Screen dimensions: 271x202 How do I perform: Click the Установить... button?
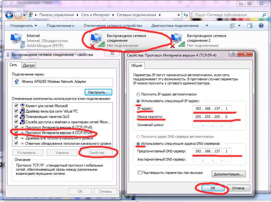28,153
